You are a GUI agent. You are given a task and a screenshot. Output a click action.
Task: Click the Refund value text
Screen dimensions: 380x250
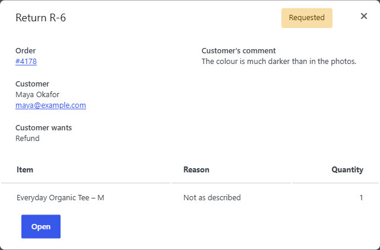[27, 138]
